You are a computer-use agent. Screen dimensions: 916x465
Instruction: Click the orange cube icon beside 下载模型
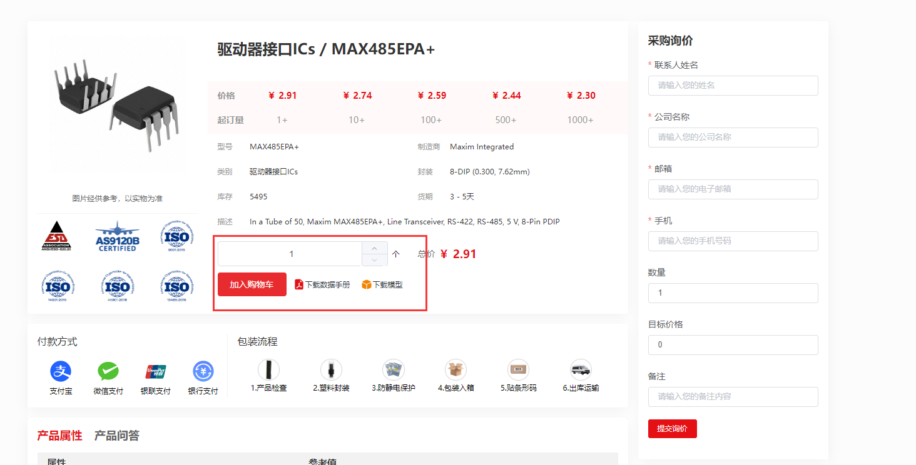367,284
